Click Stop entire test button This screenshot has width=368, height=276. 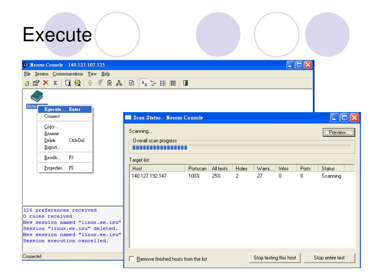(x=329, y=258)
